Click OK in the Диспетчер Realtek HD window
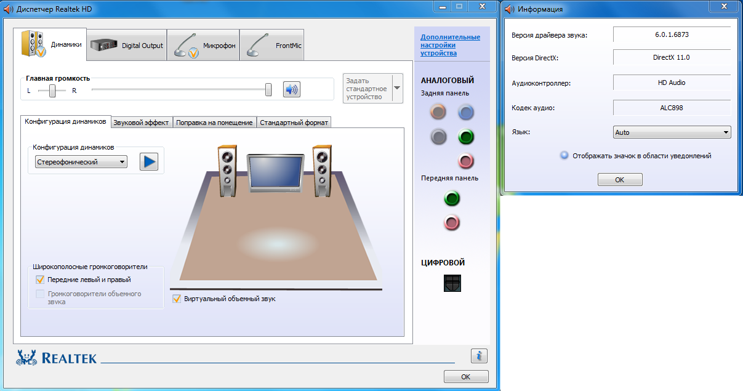This screenshot has width=743, height=391. click(x=466, y=376)
